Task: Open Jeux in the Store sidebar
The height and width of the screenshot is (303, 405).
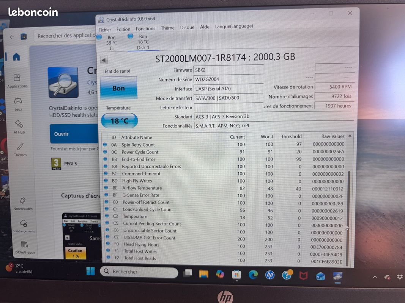Action: pos(18,104)
